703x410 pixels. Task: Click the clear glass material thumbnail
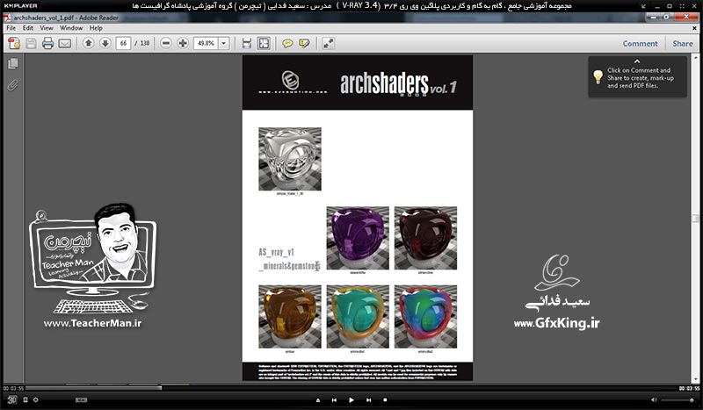[x=290, y=159]
